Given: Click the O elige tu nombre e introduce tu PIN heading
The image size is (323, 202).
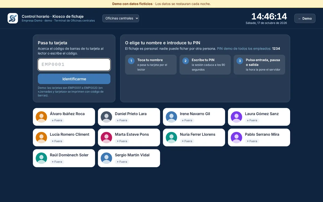Looking at the screenshot, I should click(x=163, y=43).
